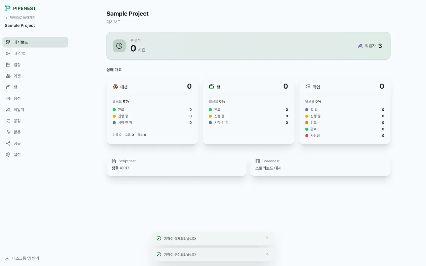Click the 인물 0 count in 에셋 card
This screenshot has height=266, width=426.
[x=117, y=135]
